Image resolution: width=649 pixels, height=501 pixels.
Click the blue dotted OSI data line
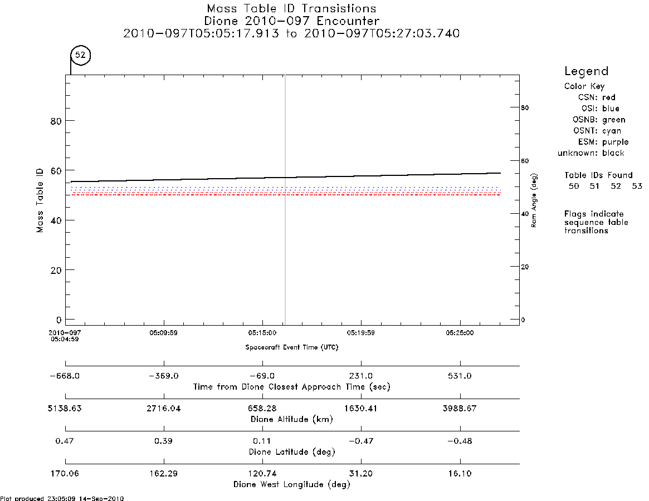pyautogui.click(x=285, y=188)
